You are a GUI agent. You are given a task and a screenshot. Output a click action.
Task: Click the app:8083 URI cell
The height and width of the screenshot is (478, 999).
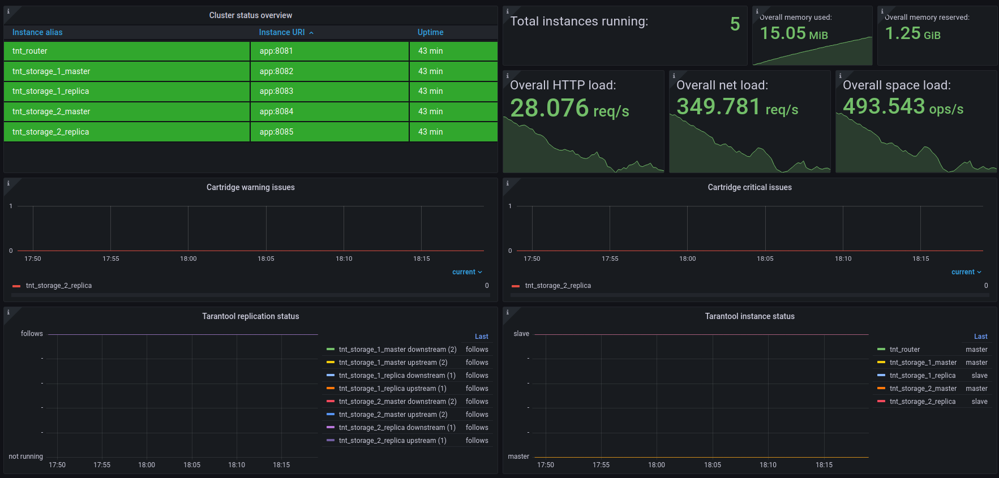329,91
